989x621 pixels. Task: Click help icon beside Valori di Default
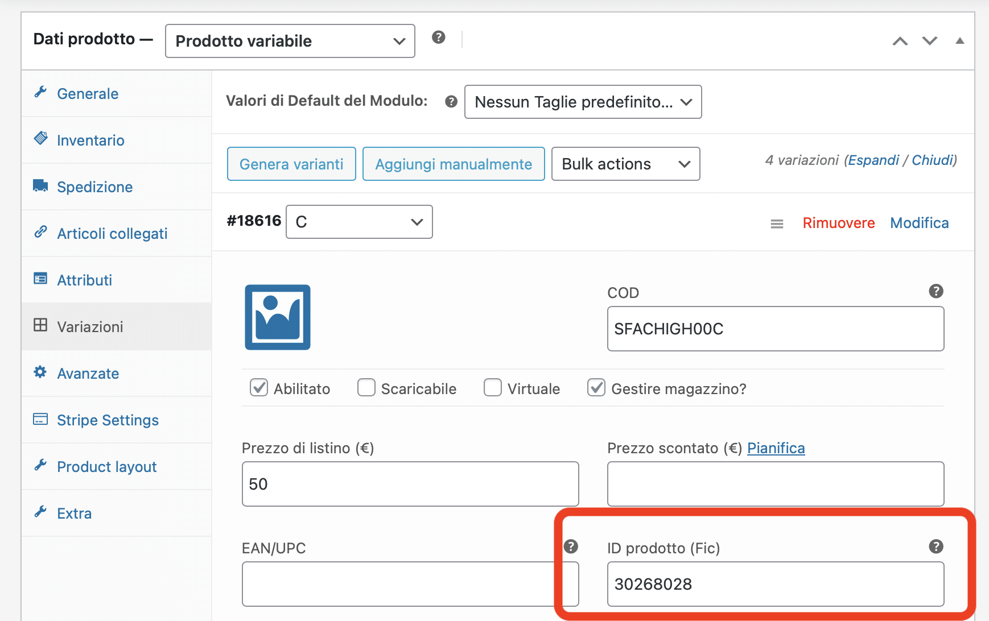pos(451,102)
